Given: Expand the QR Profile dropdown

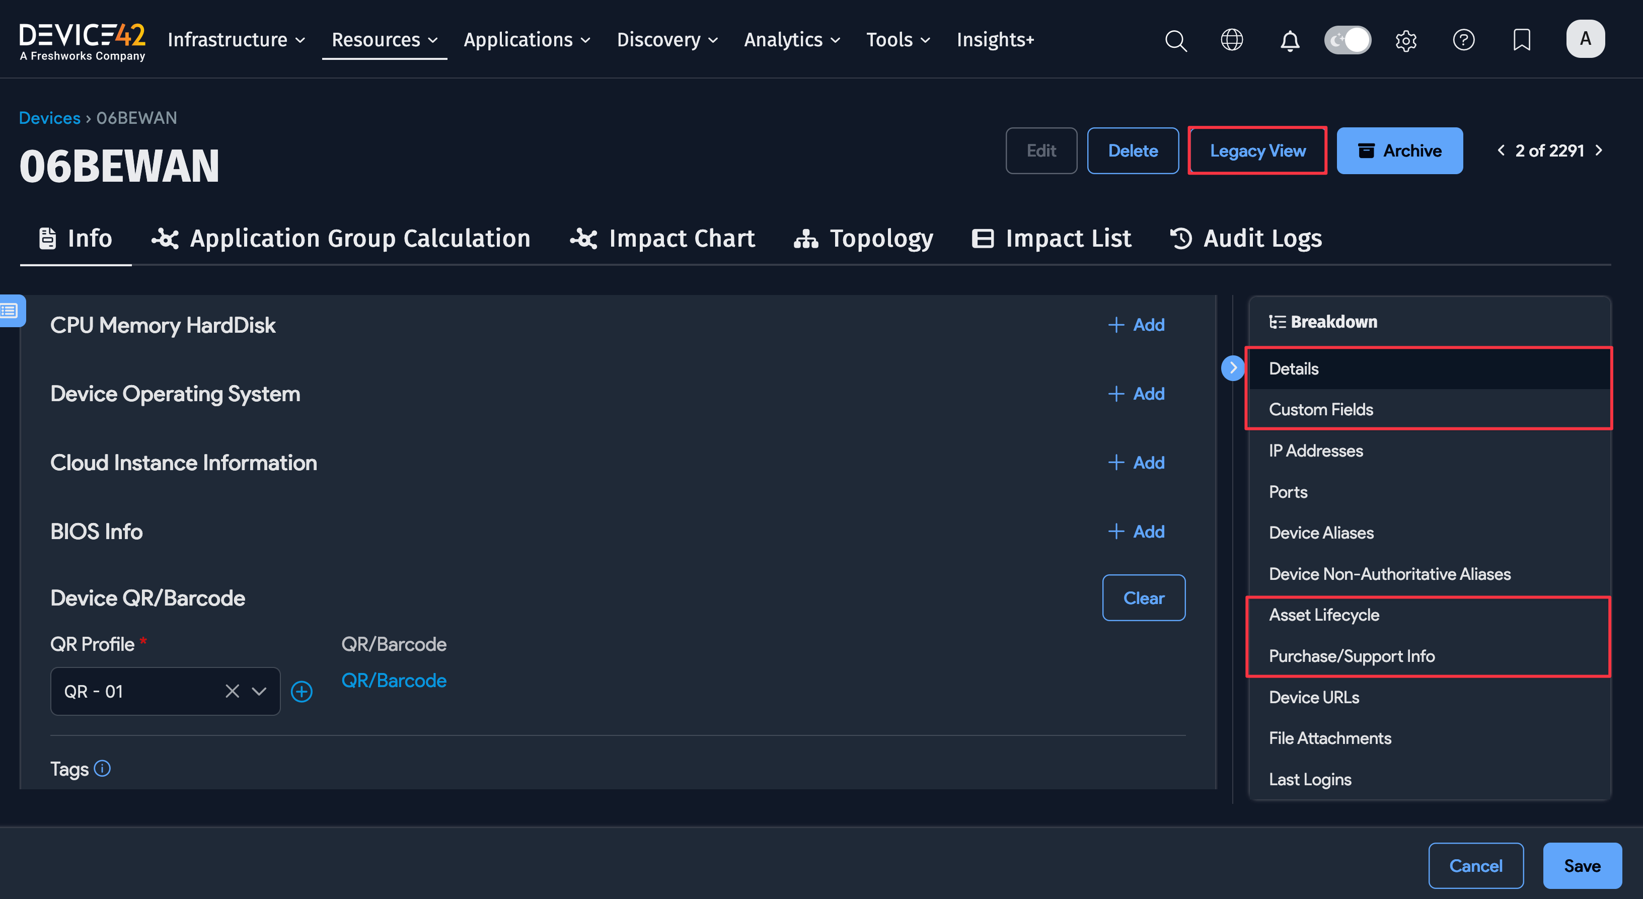Looking at the screenshot, I should pos(258,691).
